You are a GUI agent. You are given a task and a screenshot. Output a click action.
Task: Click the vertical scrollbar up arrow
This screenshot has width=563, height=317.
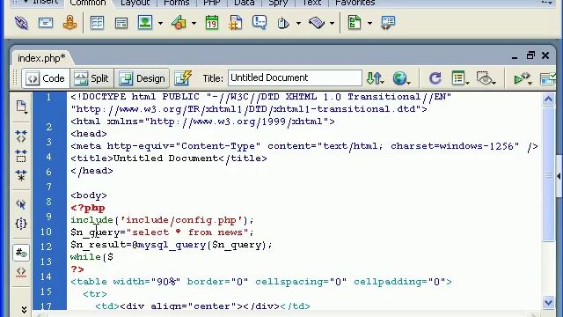(548, 99)
